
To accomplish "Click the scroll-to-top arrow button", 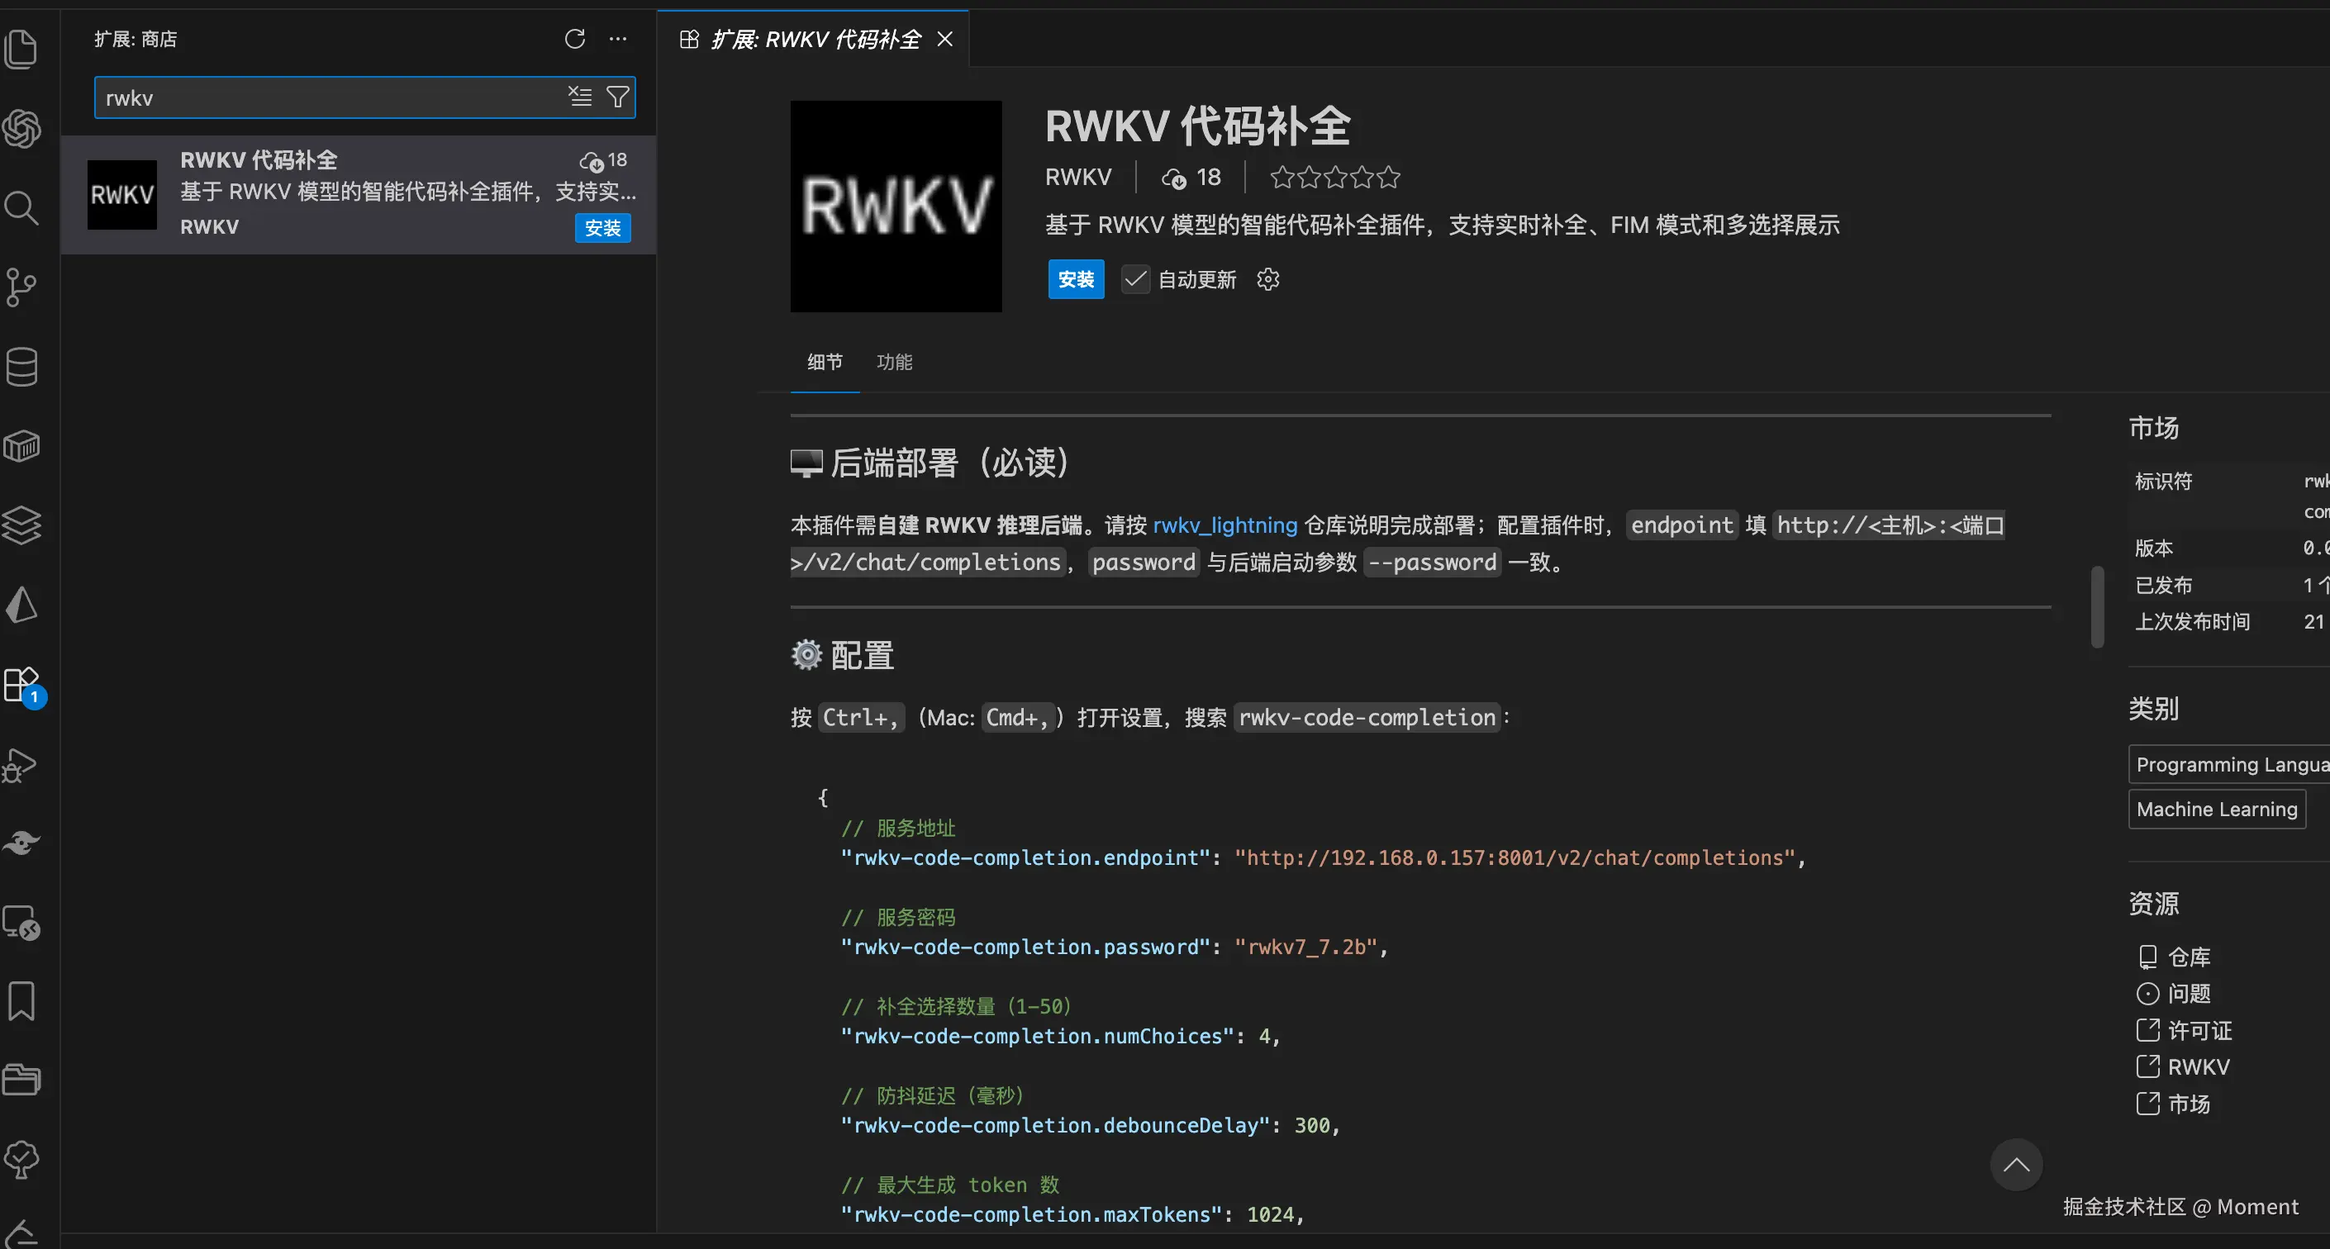I will tap(2015, 1165).
